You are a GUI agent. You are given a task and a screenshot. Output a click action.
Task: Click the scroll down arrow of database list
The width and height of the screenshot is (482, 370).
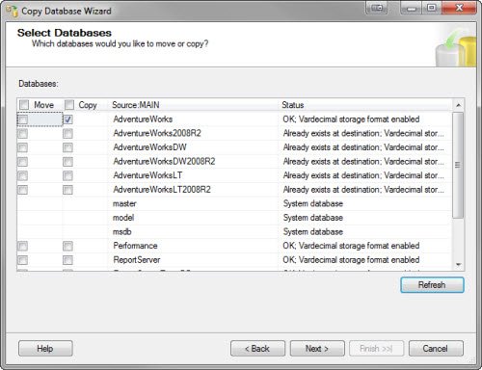(459, 265)
